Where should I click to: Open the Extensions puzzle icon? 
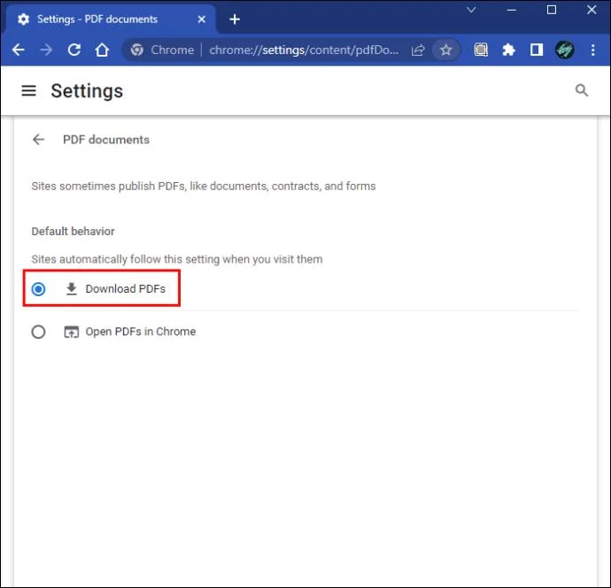(x=508, y=50)
